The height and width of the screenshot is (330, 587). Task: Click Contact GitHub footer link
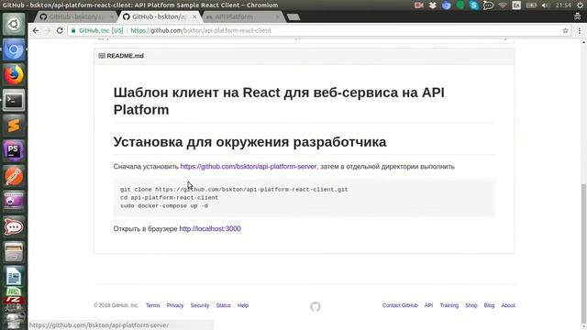(400, 305)
